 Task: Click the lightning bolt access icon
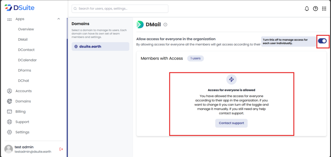tap(231, 79)
